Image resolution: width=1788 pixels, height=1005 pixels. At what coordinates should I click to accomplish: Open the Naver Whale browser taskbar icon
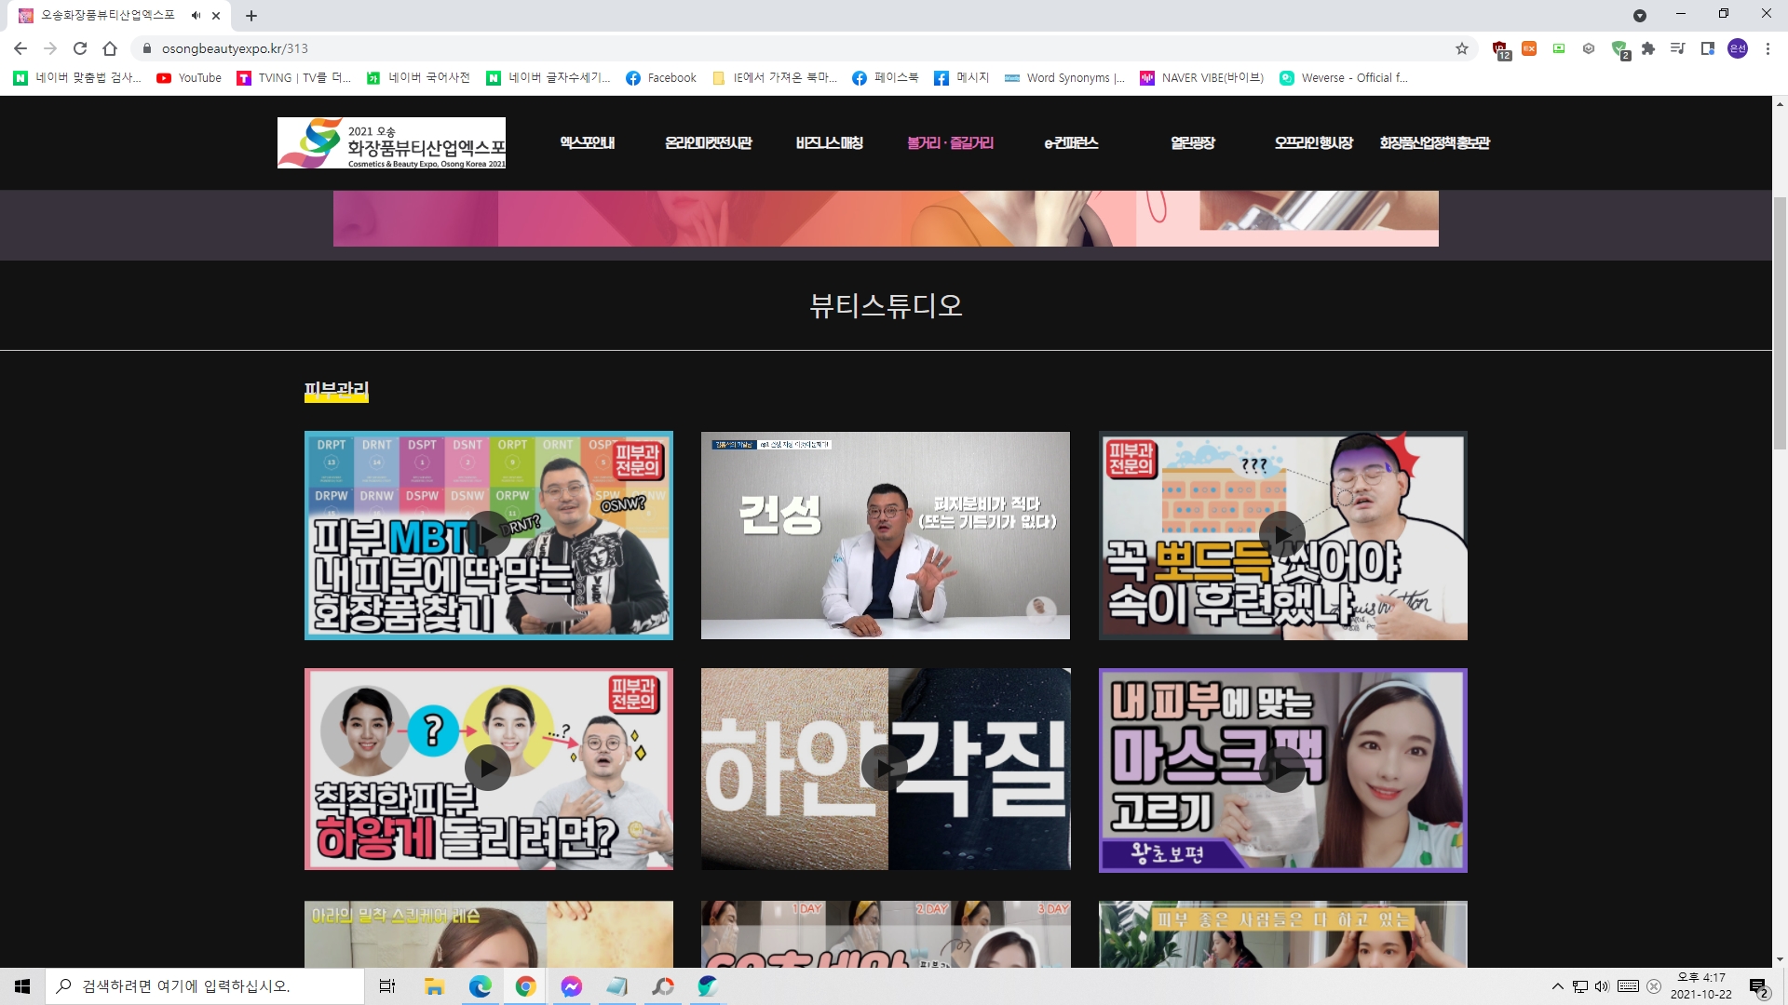(708, 986)
